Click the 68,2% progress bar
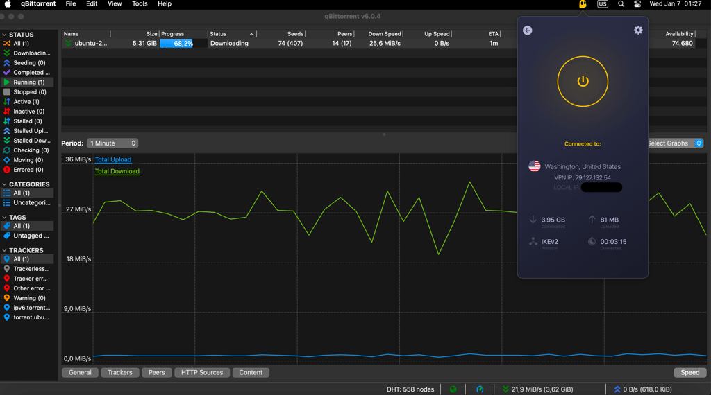This screenshot has height=395, width=711. pyautogui.click(x=183, y=44)
